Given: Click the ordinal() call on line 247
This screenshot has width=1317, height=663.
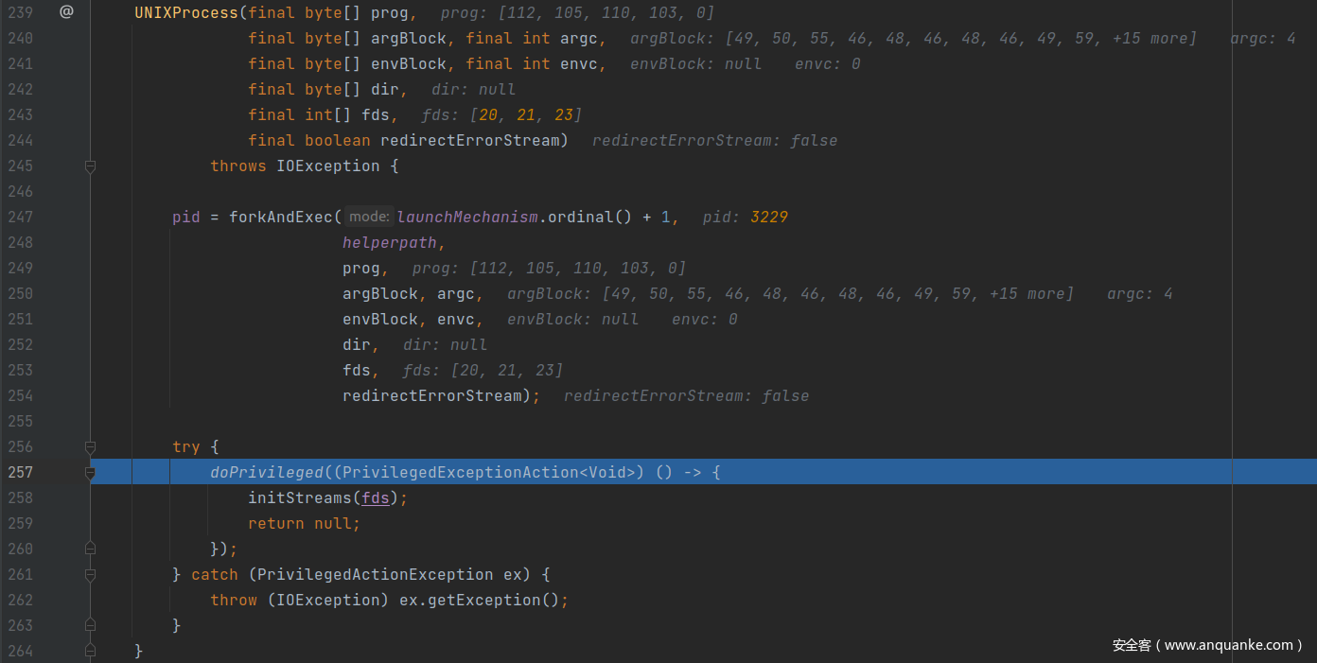Looking at the screenshot, I should [590, 217].
